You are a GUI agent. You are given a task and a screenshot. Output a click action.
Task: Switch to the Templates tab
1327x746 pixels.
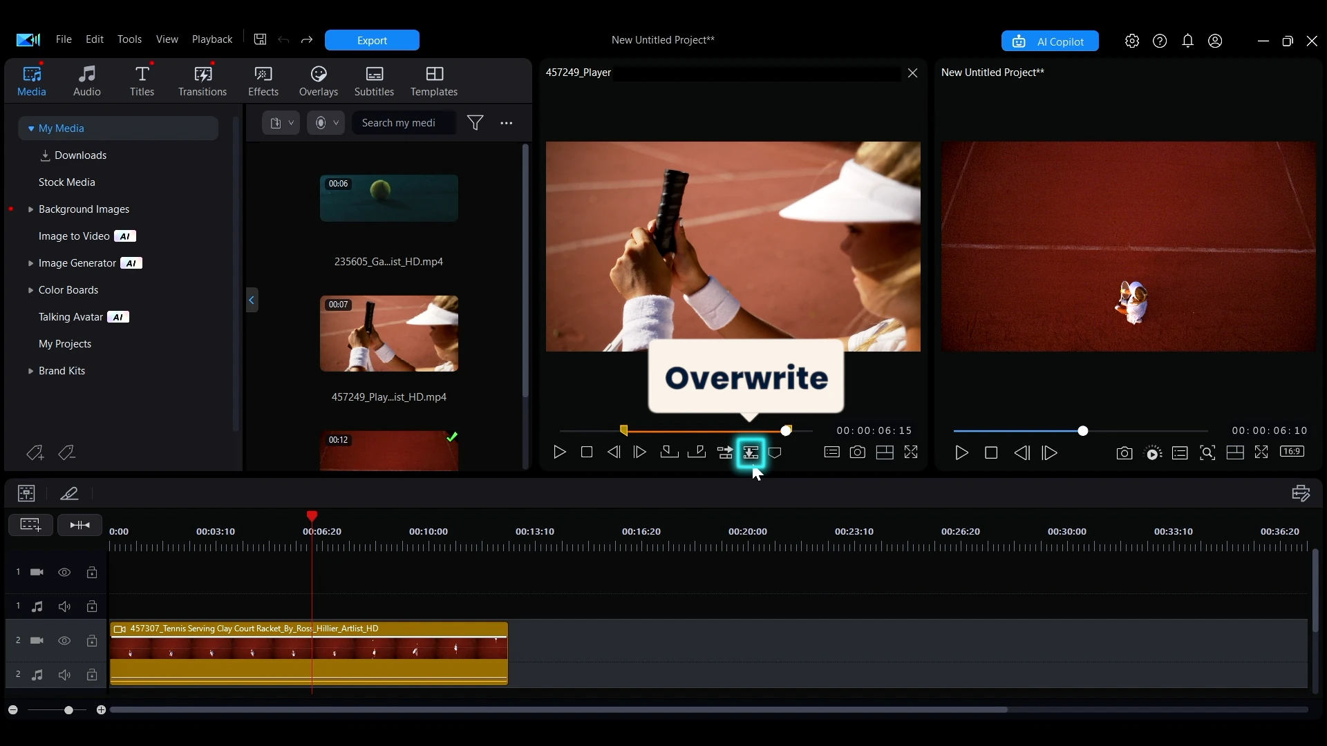(x=434, y=81)
